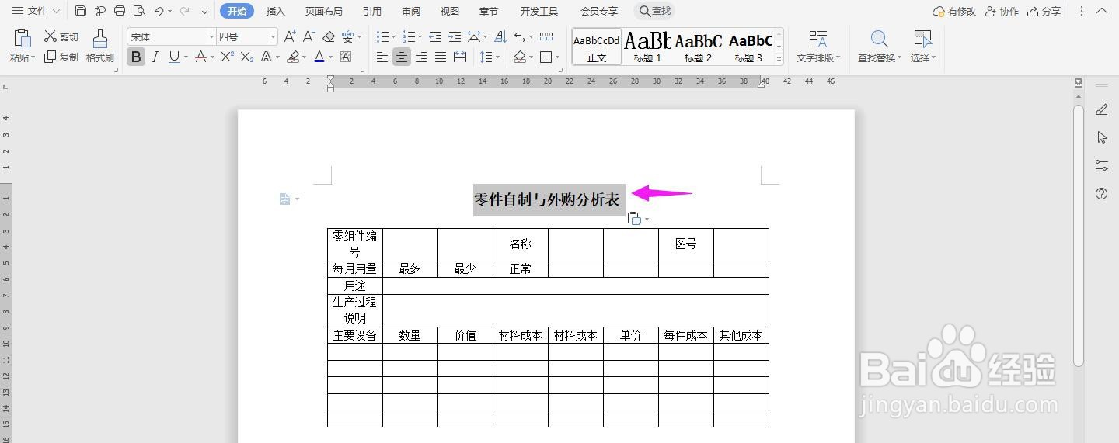
Task: Expand numbered list dropdown
Action: (x=420, y=36)
